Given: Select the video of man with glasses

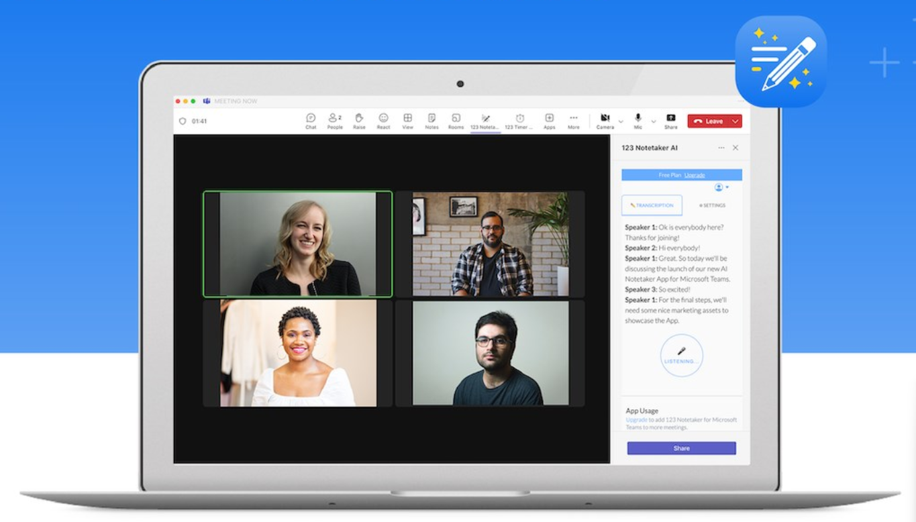Looking at the screenshot, I should (490, 353).
